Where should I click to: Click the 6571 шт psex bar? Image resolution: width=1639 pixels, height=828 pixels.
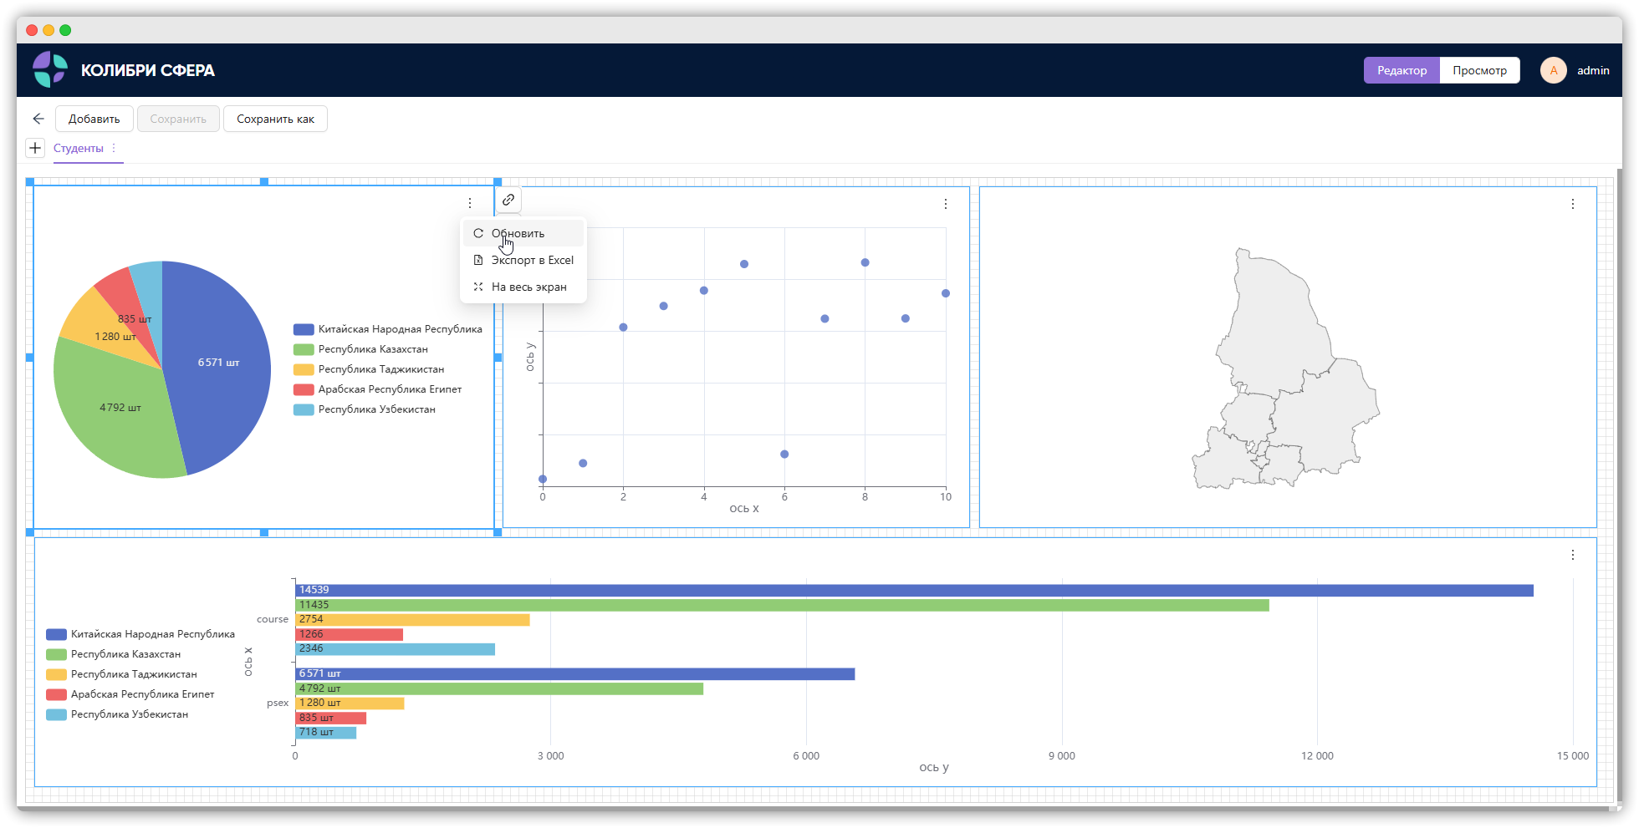click(x=575, y=673)
